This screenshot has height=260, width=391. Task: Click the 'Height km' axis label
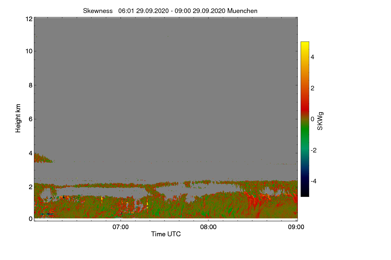tap(18, 118)
